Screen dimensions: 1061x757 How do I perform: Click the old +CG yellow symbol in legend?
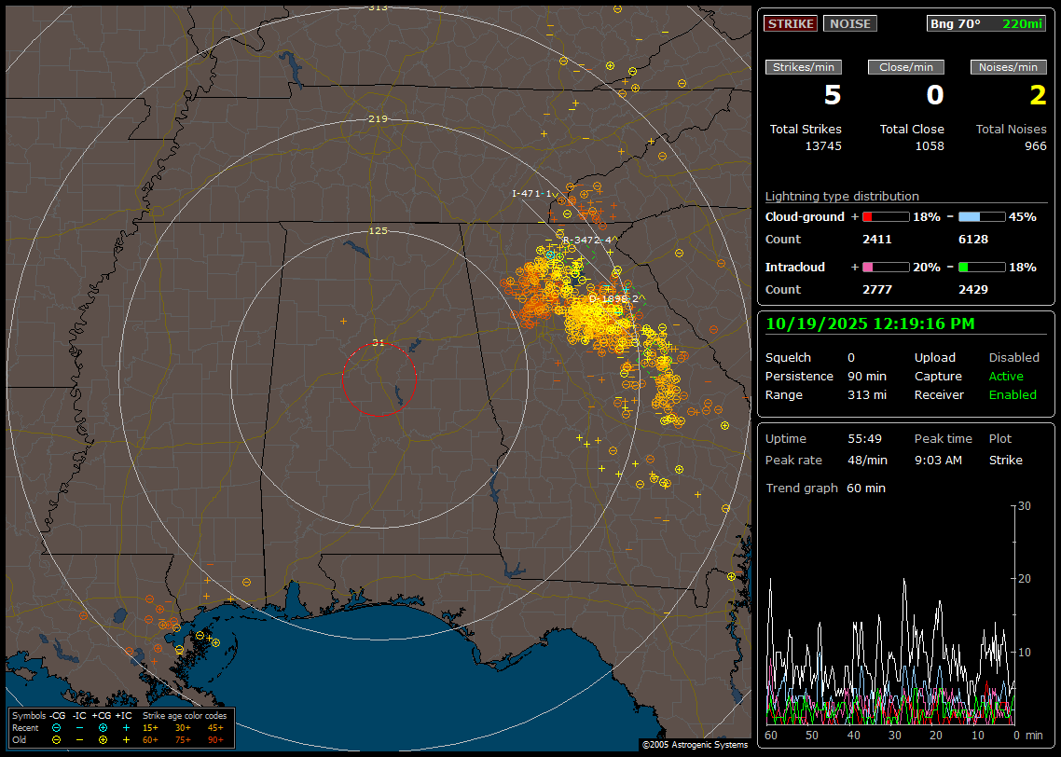(x=102, y=739)
